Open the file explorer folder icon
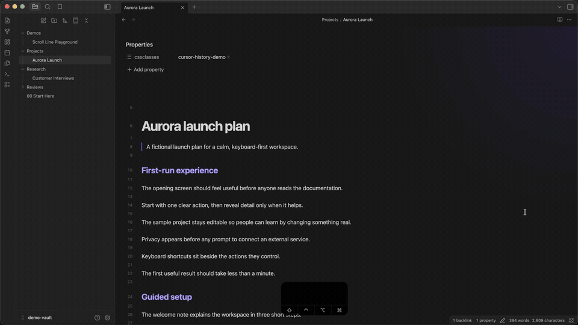This screenshot has width=578, height=325. point(35,7)
